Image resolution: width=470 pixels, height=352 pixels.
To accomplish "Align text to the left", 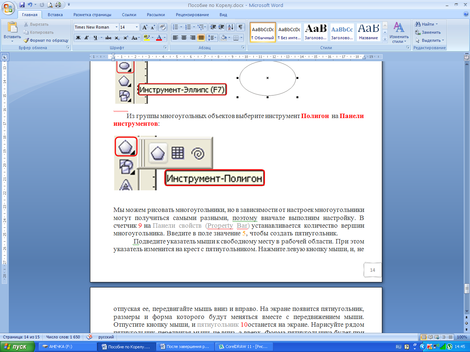I will click(176, 38).
